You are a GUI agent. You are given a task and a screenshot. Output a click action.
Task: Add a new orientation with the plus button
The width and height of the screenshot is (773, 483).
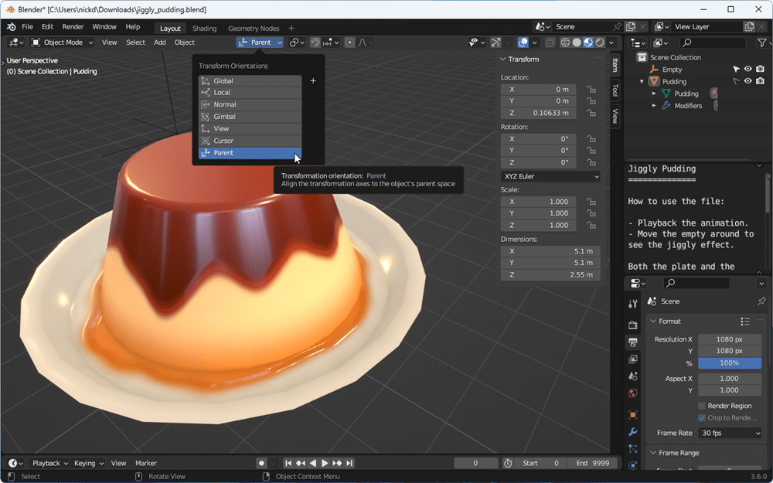coord(313,80)
